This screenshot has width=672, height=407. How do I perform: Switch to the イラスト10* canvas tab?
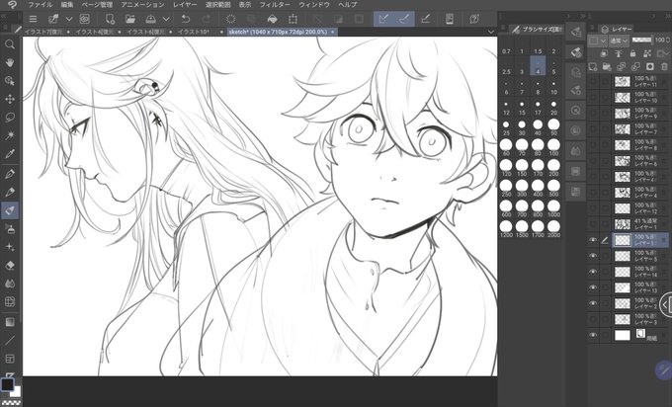coord(193,32)
